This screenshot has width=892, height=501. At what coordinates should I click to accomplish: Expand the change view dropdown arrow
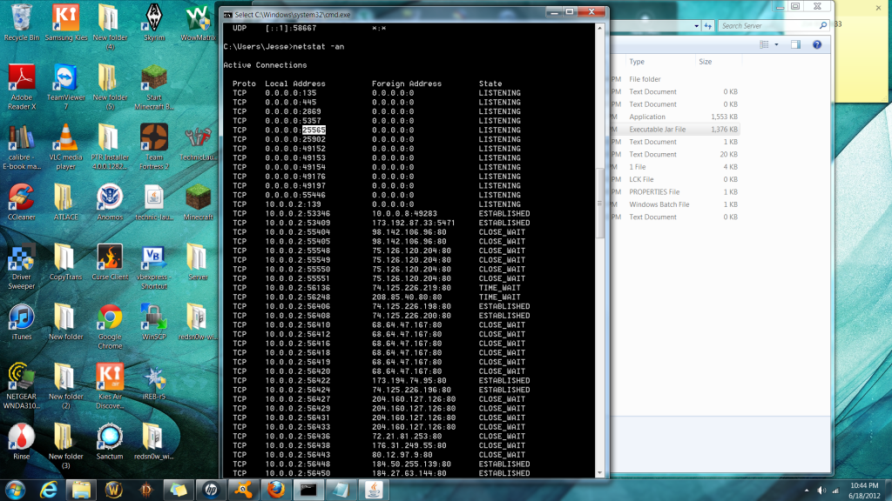tap(776, 44)
